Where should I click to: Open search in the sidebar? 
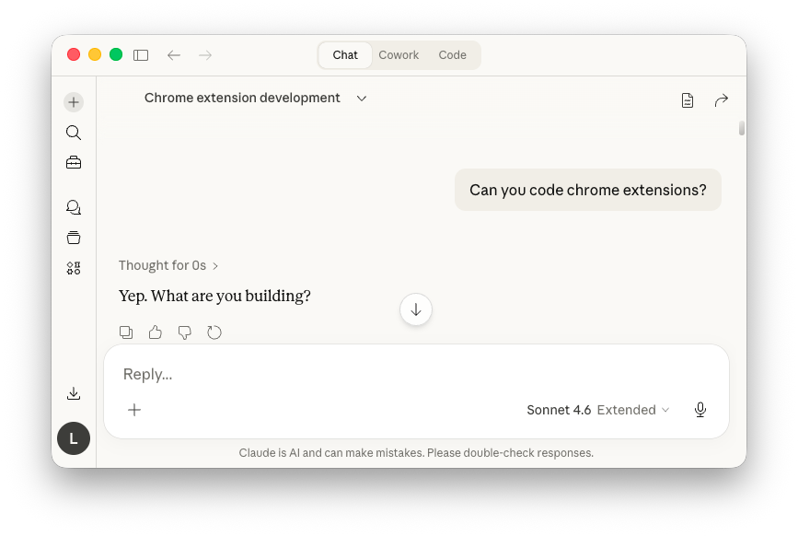coord(74,132)
